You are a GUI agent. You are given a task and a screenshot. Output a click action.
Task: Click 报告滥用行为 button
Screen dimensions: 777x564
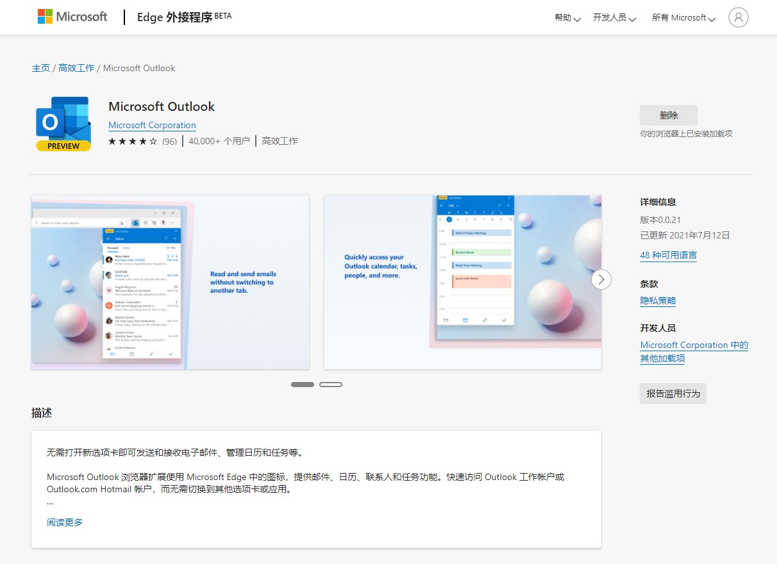[x=673, y=394]
